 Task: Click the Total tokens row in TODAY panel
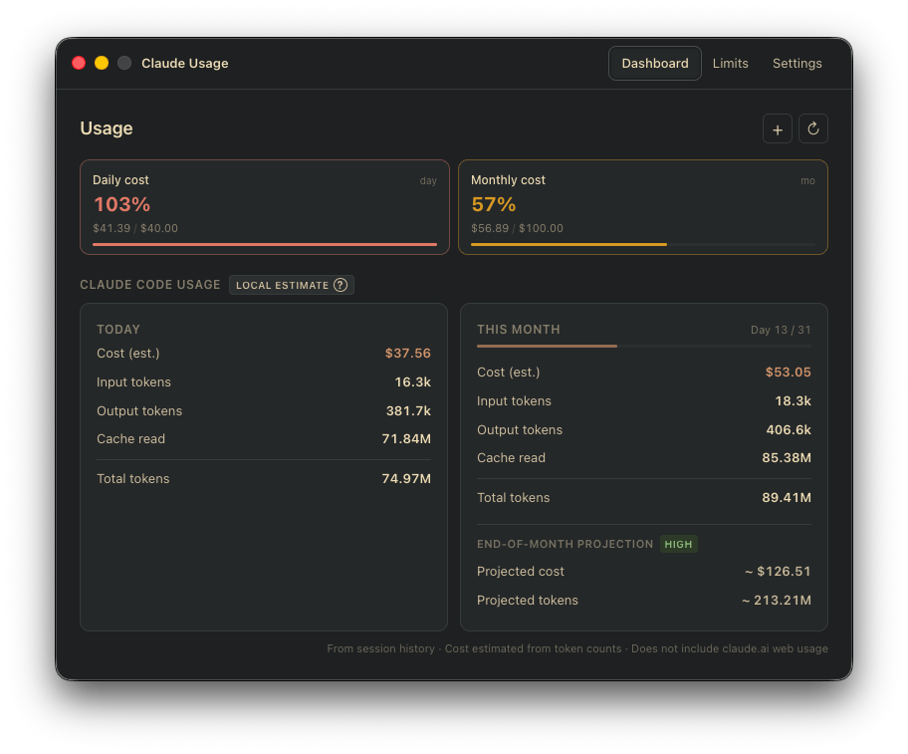(x=264, y=478)
